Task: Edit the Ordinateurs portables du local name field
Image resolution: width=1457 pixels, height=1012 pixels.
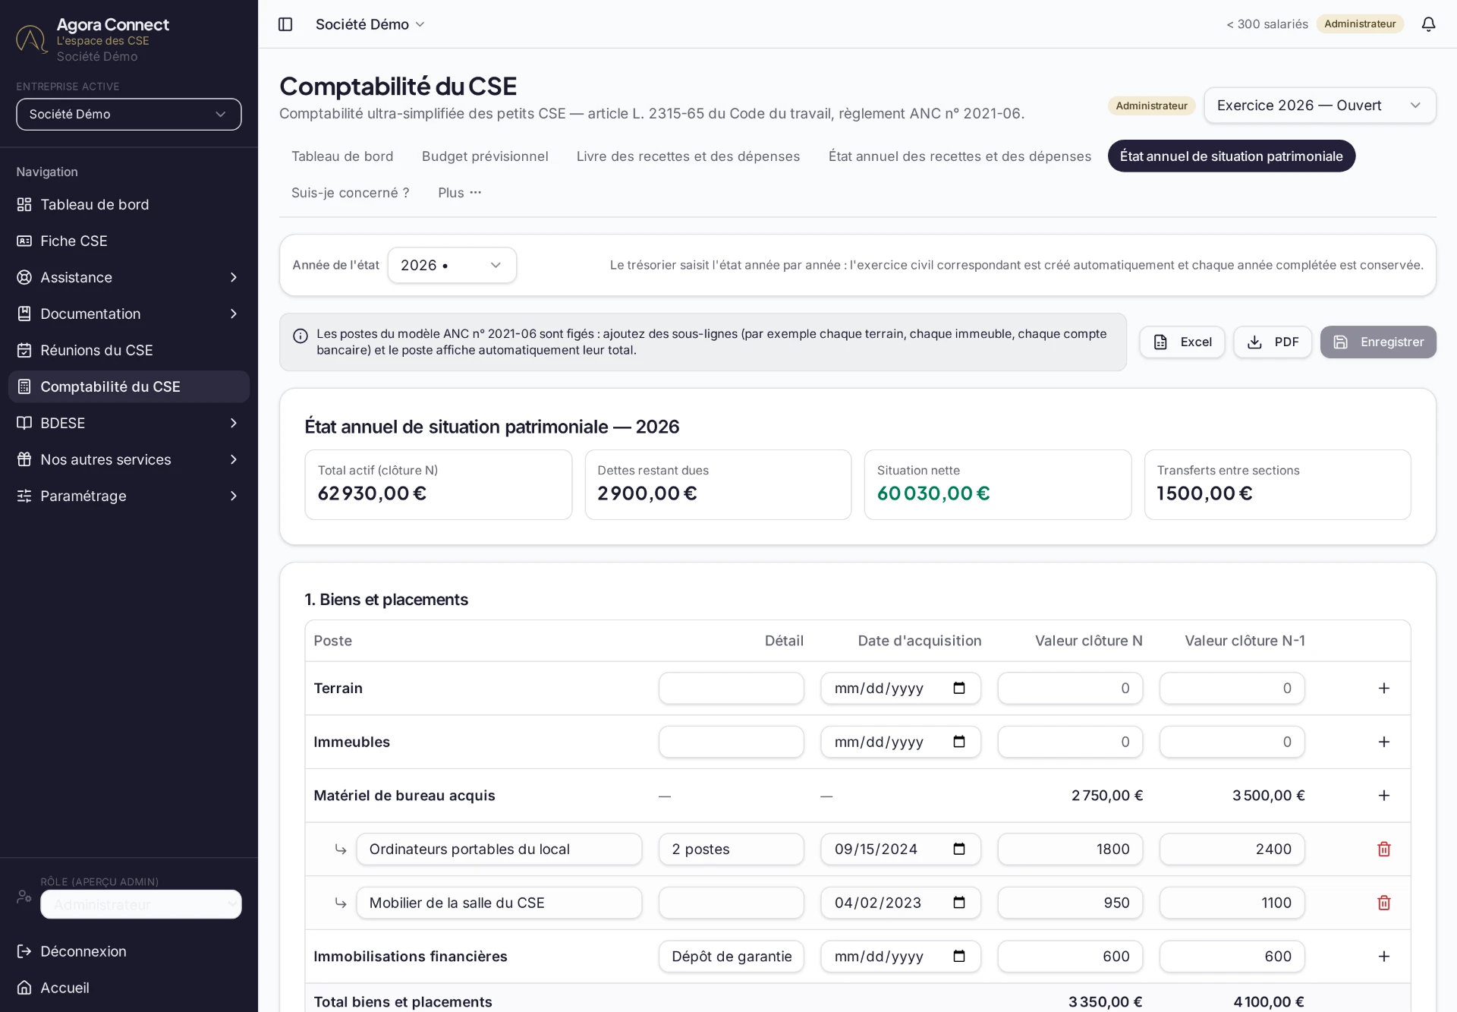Action: click(x=499, y=849)
